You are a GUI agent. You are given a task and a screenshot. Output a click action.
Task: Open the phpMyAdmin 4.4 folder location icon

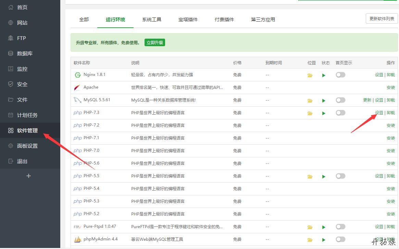310,240
